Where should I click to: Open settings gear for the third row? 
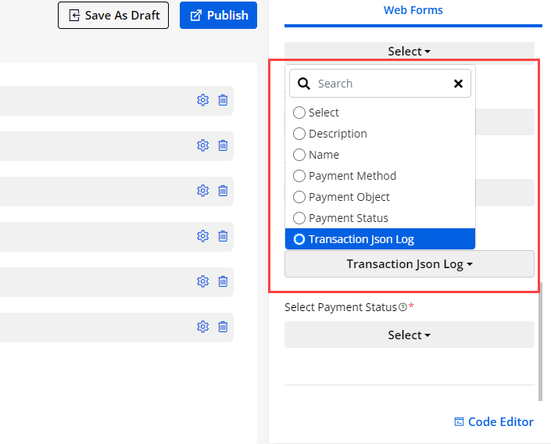point(202,191)
